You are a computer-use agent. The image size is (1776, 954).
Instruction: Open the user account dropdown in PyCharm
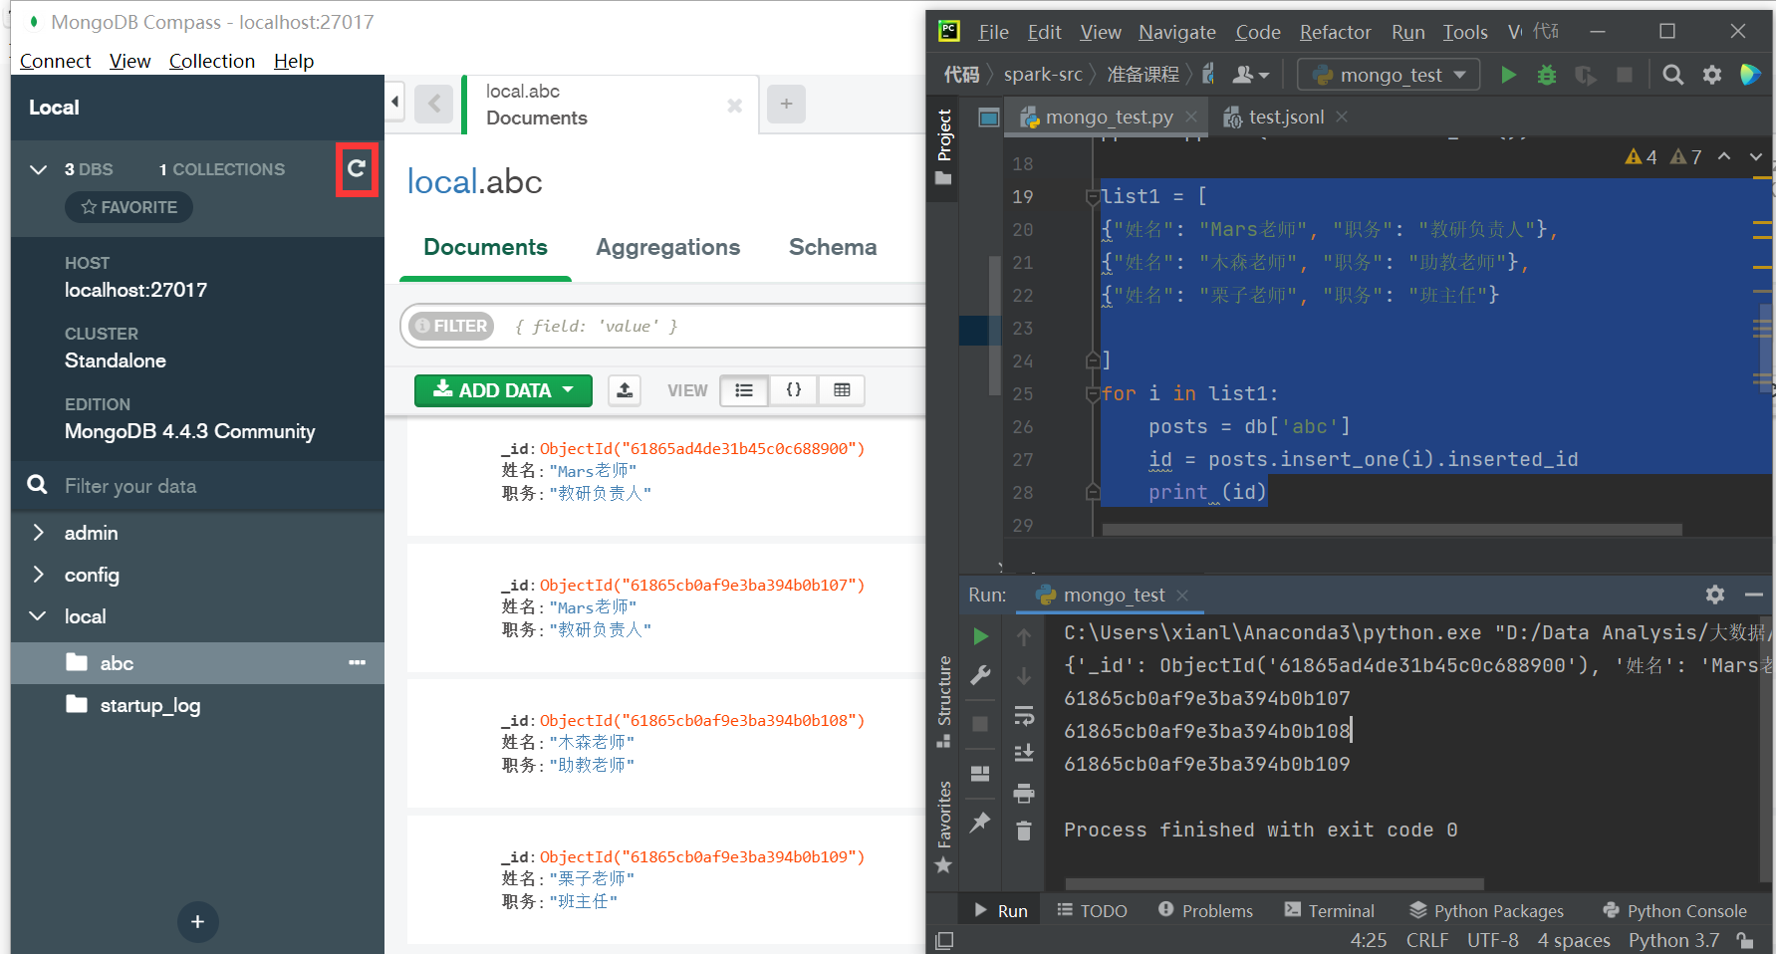tap(1251, 75)
